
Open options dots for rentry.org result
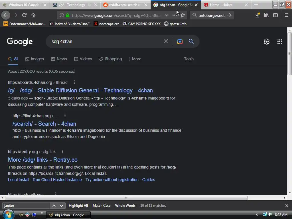click(x=62, y=151)
